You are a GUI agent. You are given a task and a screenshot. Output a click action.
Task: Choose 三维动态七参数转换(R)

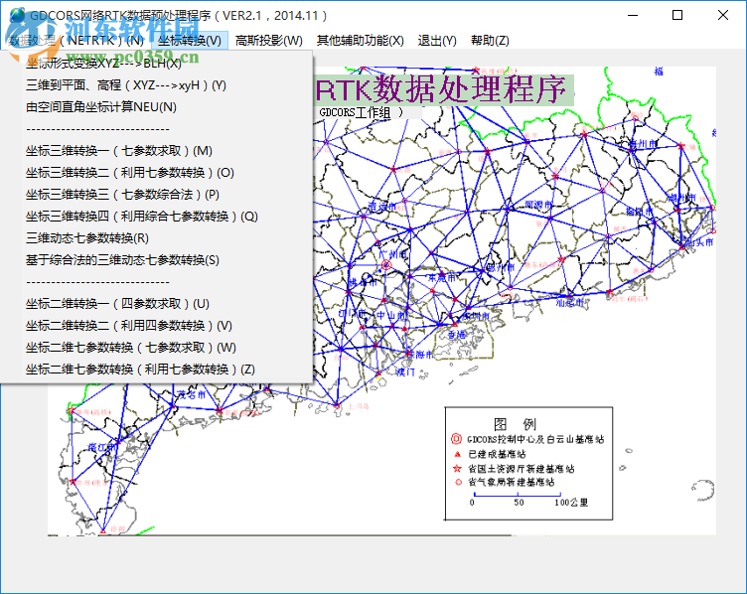click(87, 238)
